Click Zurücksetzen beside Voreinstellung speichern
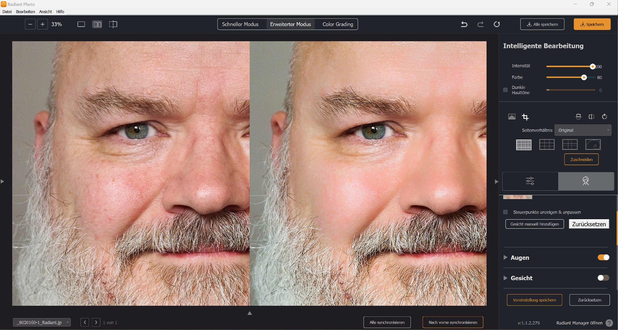 [590, 300]
